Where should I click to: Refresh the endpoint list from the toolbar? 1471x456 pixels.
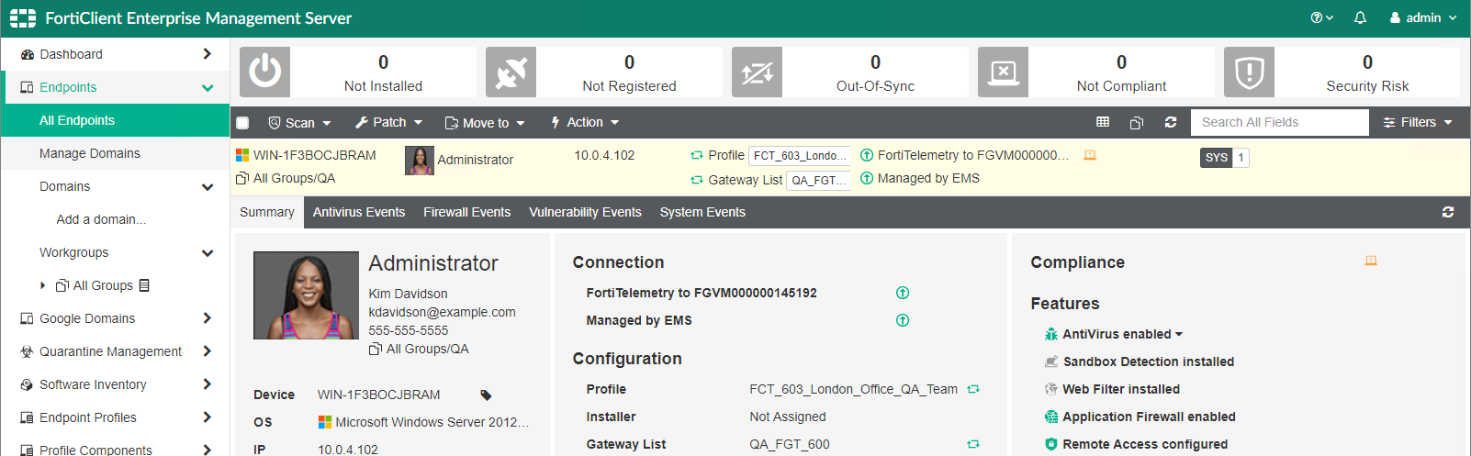click(x=1171, y=122)
